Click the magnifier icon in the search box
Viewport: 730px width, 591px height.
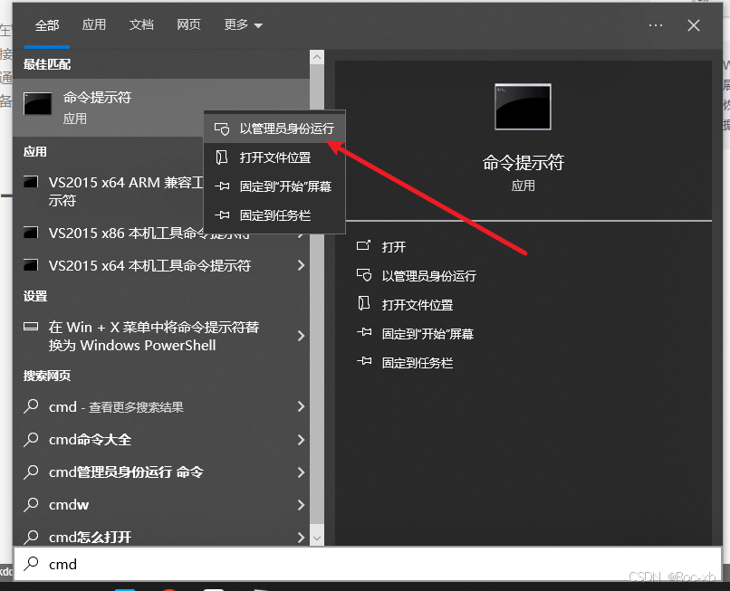point(31,564)
